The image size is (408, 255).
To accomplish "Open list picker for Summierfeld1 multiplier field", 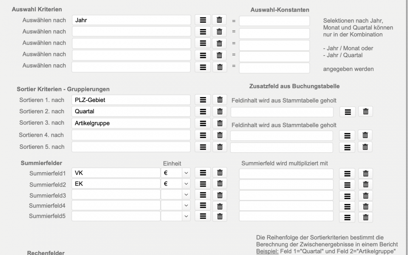I will click(348, 174).
